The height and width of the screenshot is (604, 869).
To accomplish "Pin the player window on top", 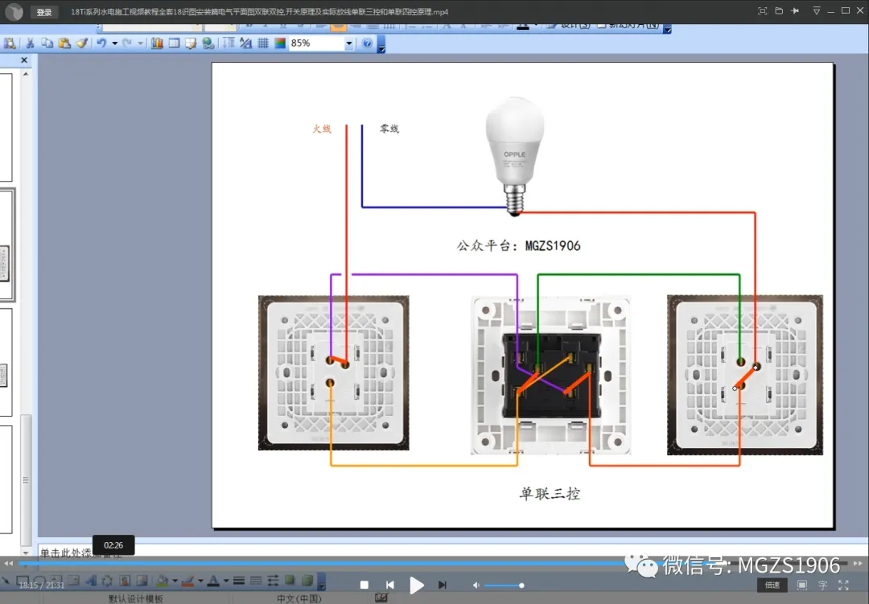I will [795, 11].
